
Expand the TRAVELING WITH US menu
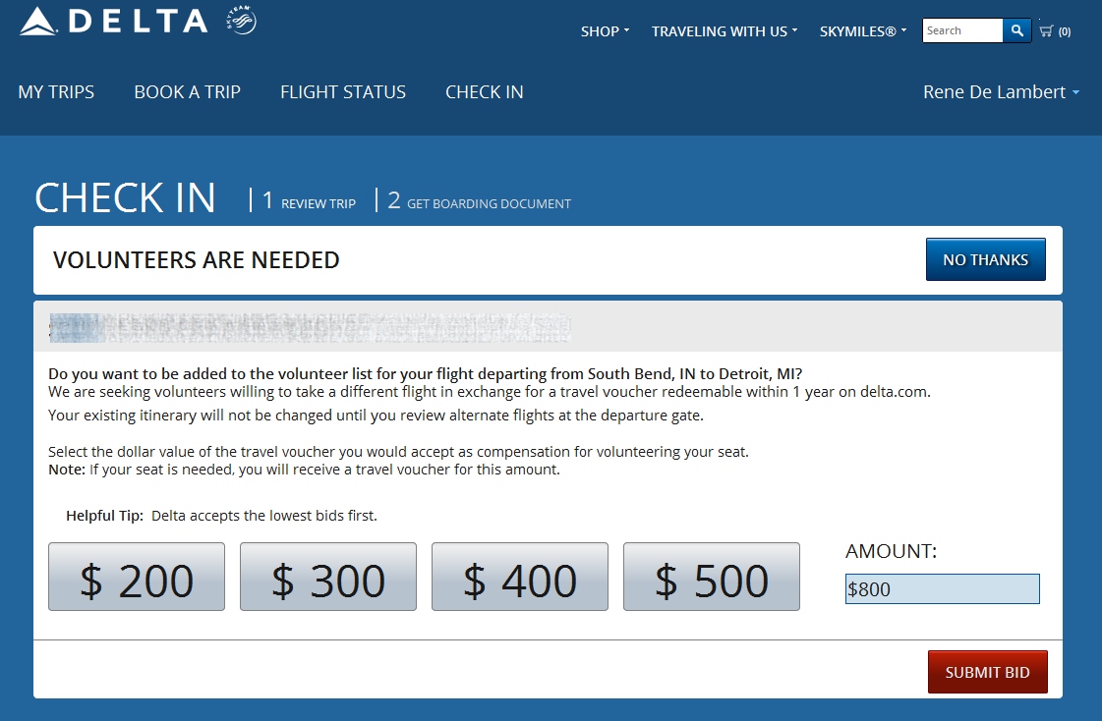tap(725, 31)
